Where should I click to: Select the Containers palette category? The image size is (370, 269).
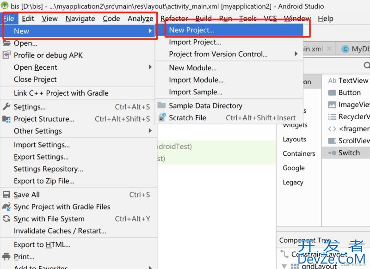coord(299,153)
